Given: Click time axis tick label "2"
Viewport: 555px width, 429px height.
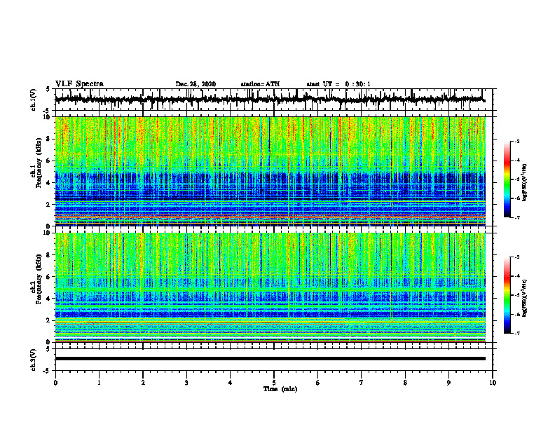Looking at the screenshot, I should (143, 383).
